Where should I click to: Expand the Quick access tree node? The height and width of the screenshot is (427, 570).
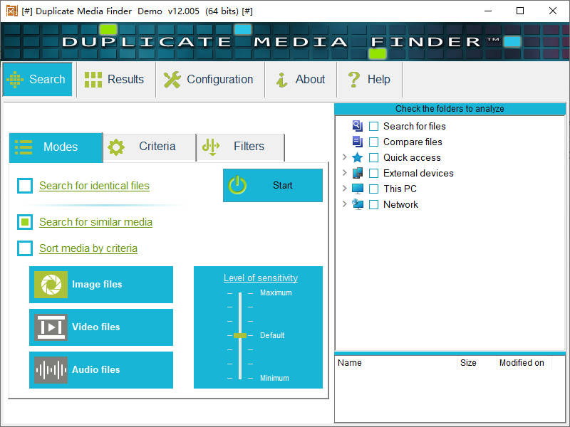[345, 157]
